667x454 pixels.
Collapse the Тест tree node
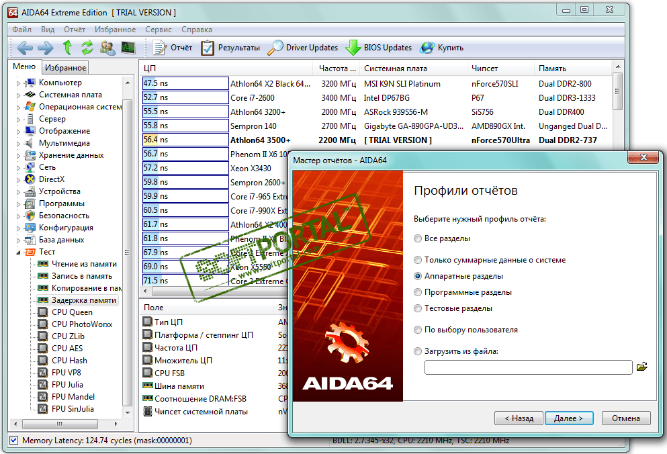18,253
